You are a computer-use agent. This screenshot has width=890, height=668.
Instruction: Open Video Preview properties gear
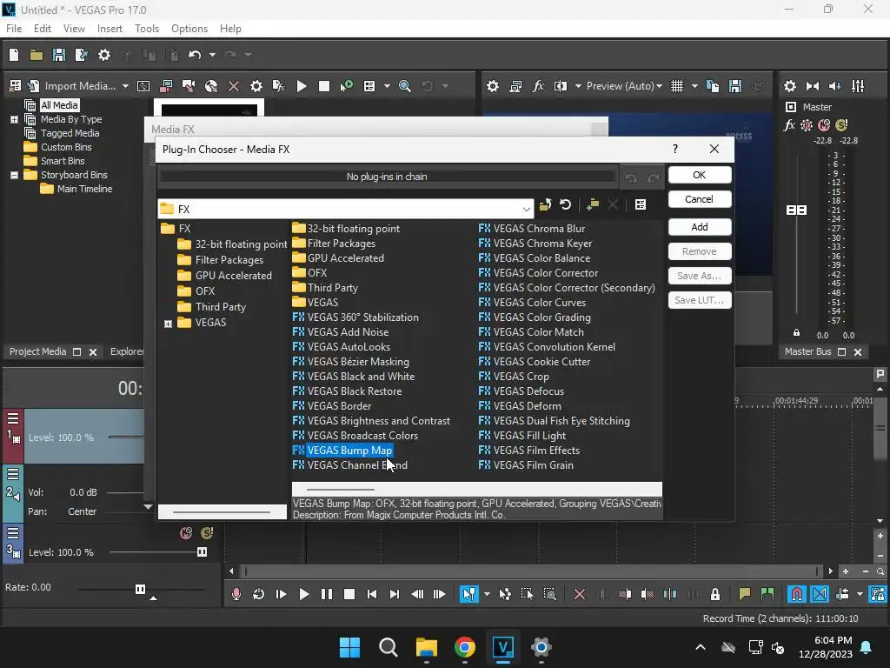pos(493,86)
